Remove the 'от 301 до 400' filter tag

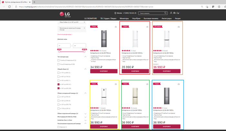(85, 23)
